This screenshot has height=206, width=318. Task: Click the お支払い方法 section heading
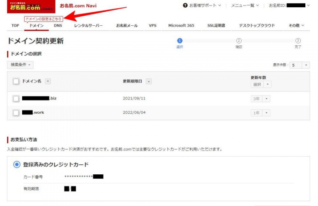[x=24, y=139]
